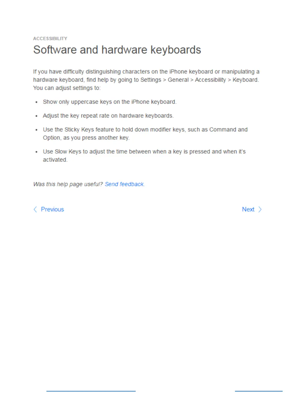The width and height of the screenshot is (295, 399).
Task: Click the bullet about uppercase keys
Action: click(110, 102)
